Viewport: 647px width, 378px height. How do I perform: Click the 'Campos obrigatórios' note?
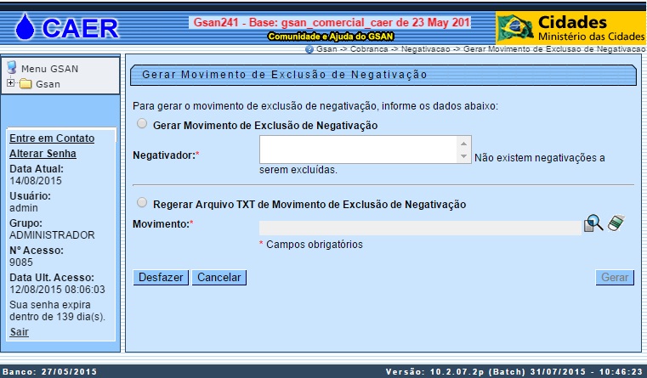tap(315, 245)
